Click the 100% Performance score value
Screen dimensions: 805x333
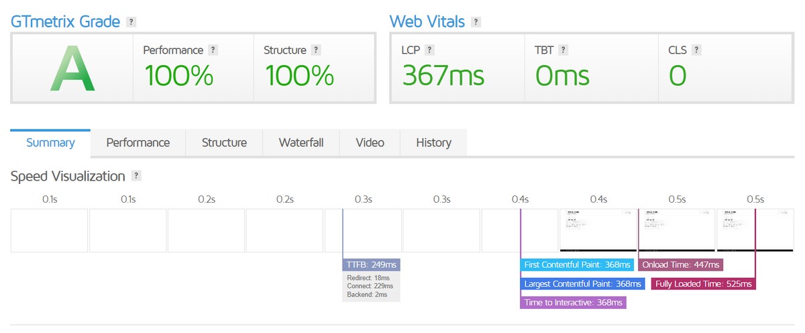(178, 76)
